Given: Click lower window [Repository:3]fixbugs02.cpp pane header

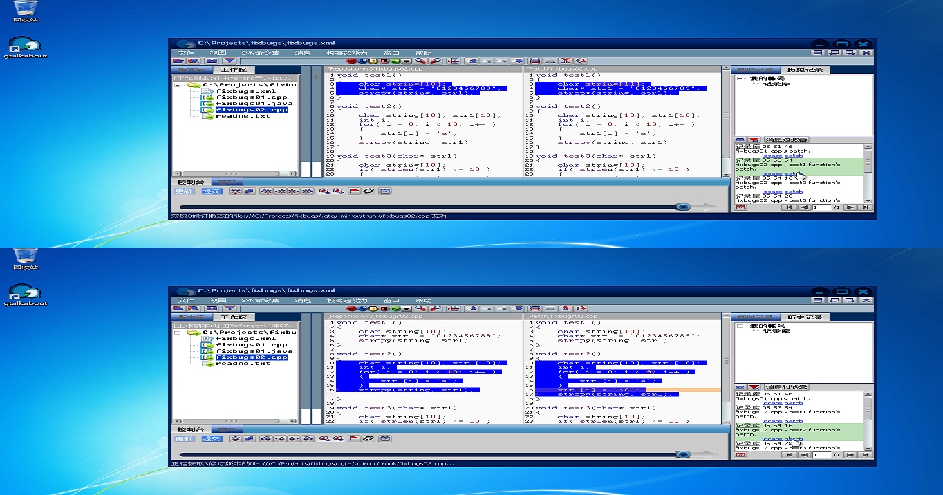Looking at the screenshot, I should (422, 317).
